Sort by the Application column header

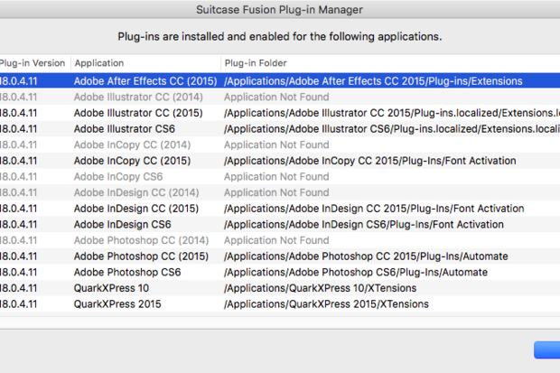145,63
